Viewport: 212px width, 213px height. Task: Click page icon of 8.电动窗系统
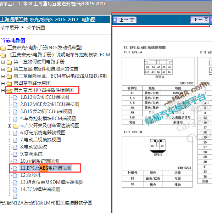coord(15,147)
